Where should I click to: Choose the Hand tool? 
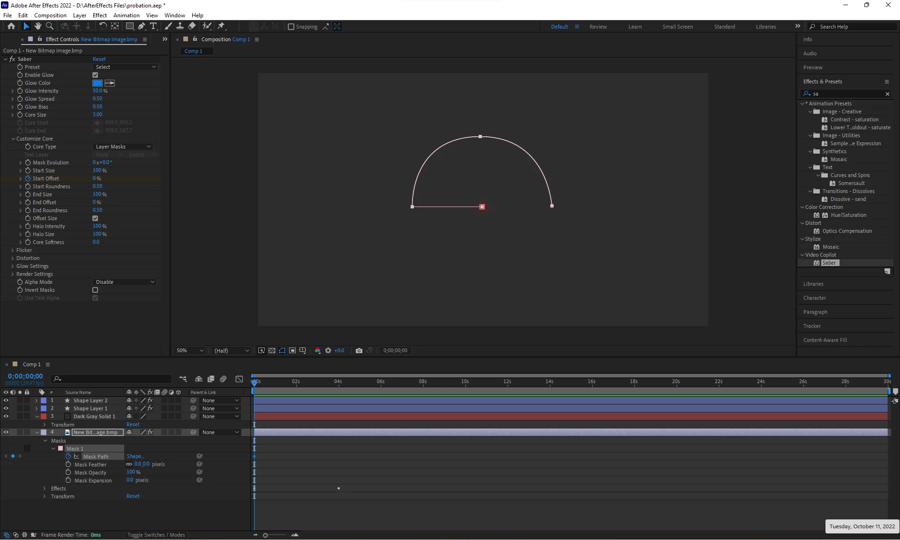point(37,26)
